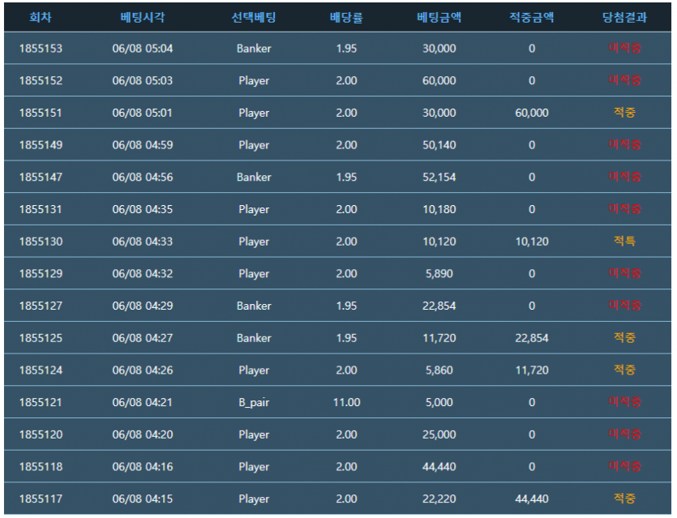Select round number 1855153
677x518 pixels.
[x=41, y=49]
